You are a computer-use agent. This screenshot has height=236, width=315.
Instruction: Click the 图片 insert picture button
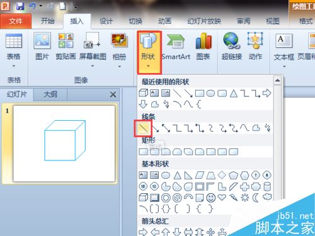pos(42,47)
